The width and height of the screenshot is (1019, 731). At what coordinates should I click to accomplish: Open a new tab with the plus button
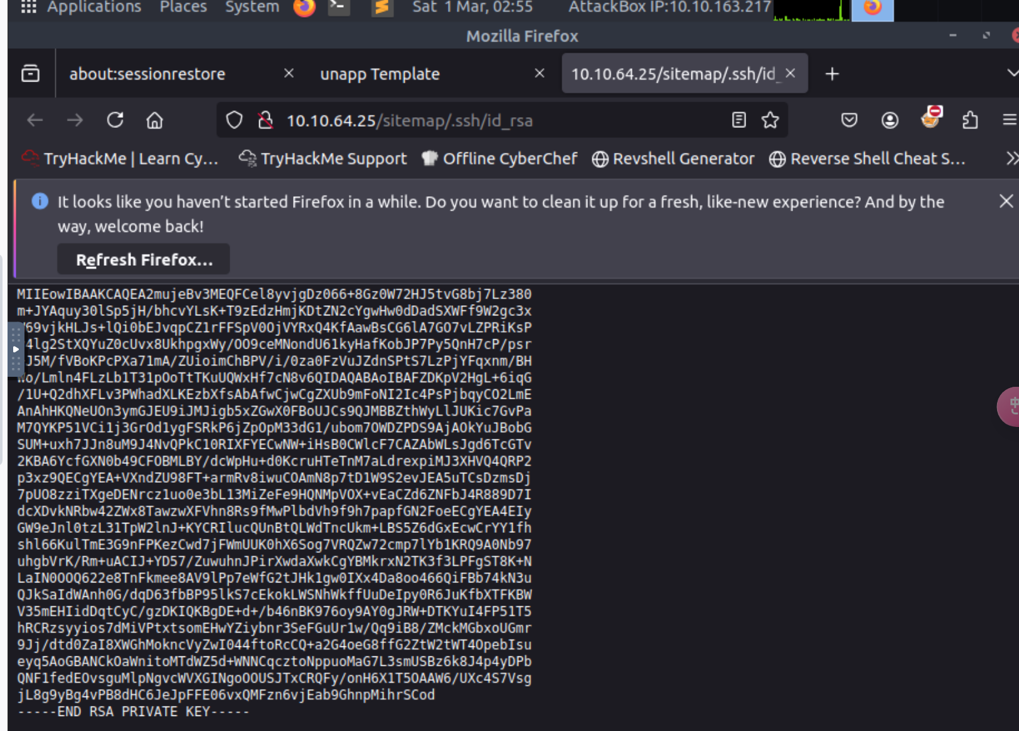832,74
